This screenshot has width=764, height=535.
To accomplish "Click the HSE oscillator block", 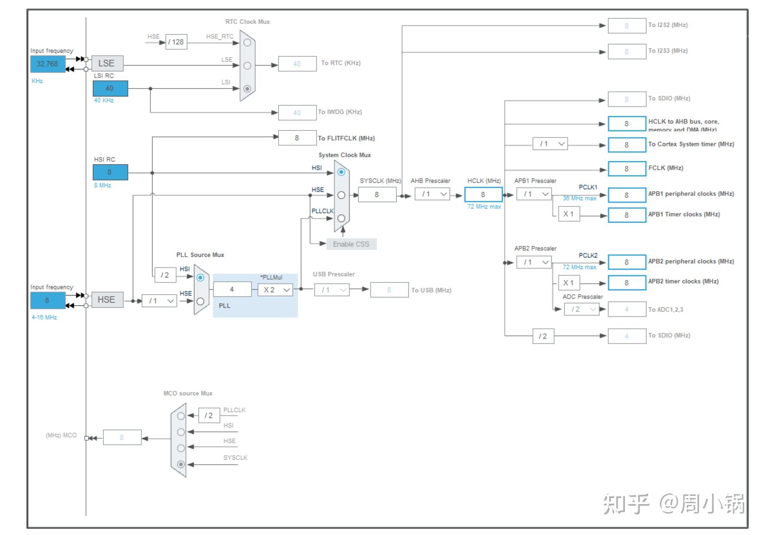I will click(107, 299).
